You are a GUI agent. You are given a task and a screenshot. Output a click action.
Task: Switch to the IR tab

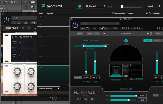156,41
